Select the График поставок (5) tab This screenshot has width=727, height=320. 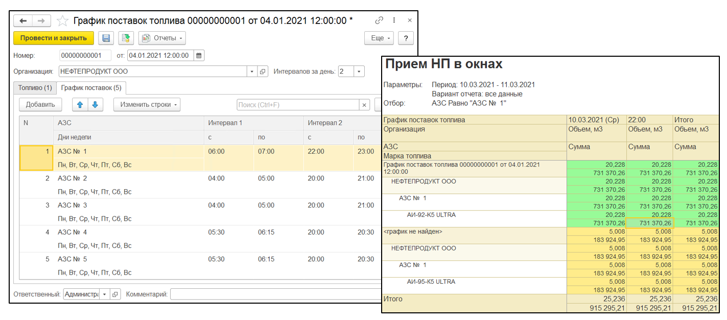click(x=92, y=87)
